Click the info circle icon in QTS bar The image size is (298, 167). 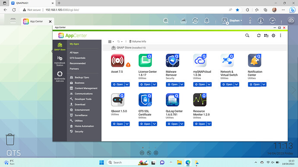(x=261, y=21)
